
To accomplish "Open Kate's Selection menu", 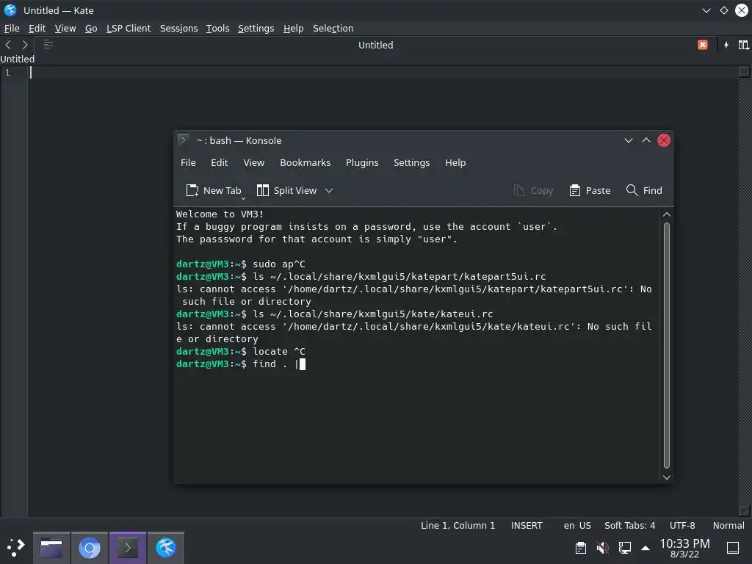I will [x=333, y=29].
